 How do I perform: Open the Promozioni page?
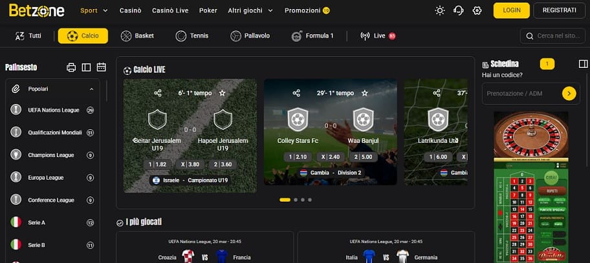pos(307,10)
